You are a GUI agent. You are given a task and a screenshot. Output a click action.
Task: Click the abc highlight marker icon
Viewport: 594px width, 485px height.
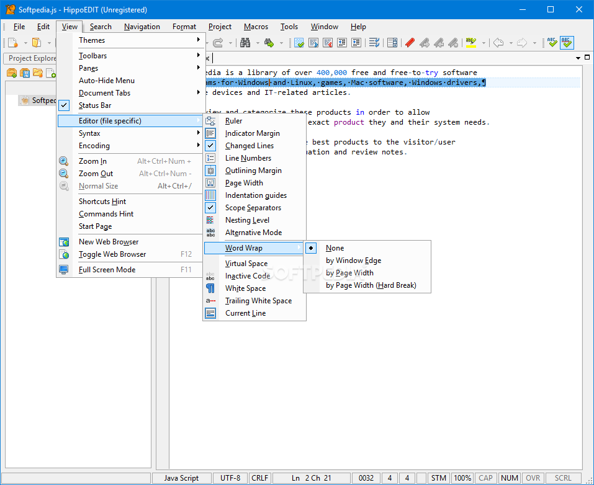coord(471,43)
